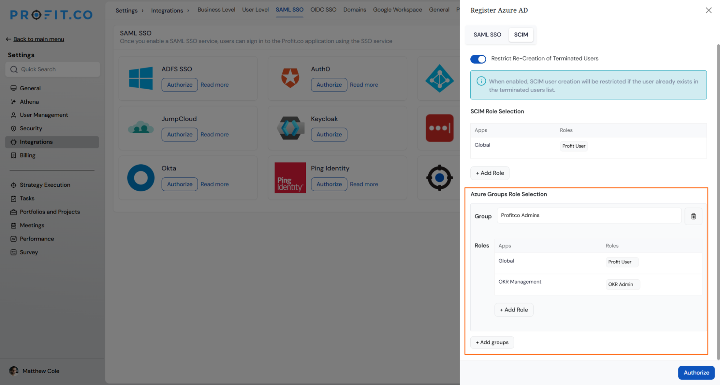
Task: Click the Performance chart sidebar icon
Action: click(13, 239)
